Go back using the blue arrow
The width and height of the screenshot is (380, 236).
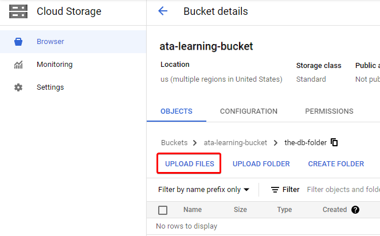coord(163,11)
